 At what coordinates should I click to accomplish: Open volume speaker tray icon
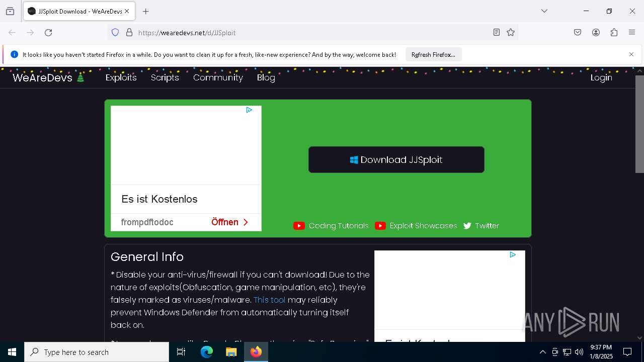pos(579,352)
